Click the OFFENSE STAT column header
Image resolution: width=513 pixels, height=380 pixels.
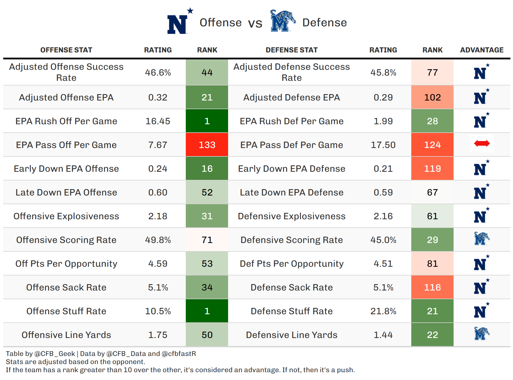tap(66, 50)
